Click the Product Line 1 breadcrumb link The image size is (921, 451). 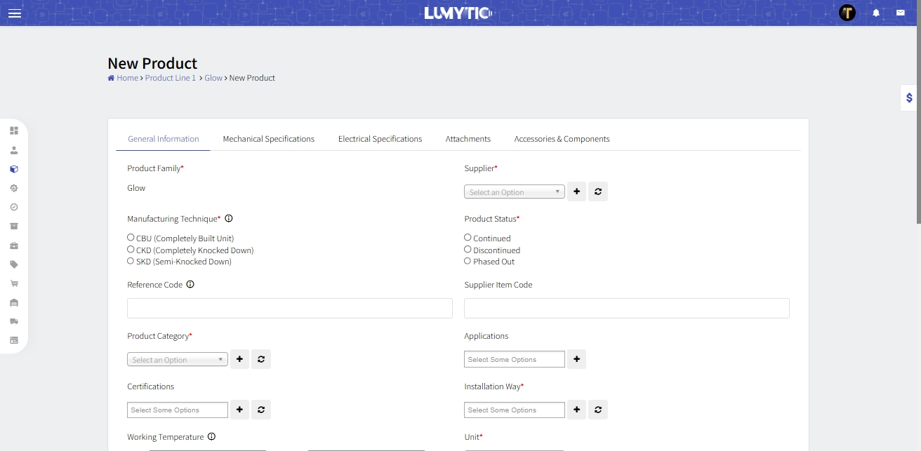coord(170,78)
